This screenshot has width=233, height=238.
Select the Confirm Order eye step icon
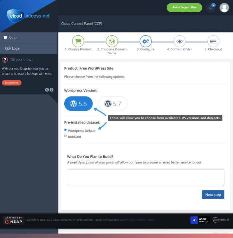tap(179, 41)
